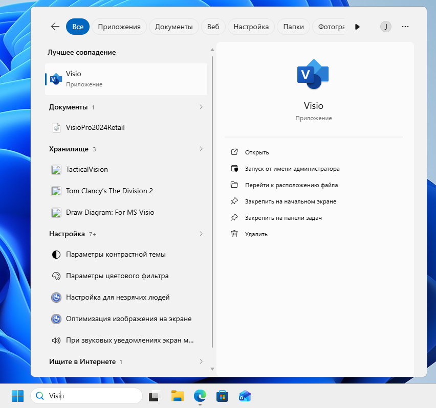Click icon beside Настройка для незрячих людей
Viewport: 436px width, 408px height.
click(x=56, y=298)
